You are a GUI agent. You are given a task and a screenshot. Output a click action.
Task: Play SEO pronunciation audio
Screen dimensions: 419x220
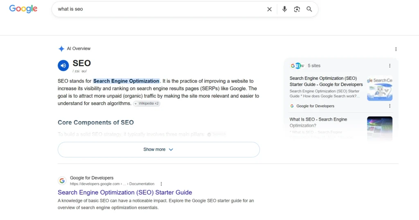tap(63, 65)
